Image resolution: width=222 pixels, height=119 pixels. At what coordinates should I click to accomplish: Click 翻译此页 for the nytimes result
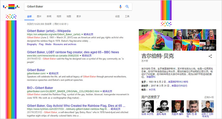click(115, 109)
